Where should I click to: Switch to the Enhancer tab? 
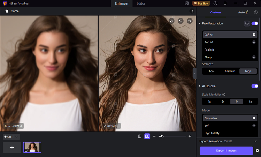click(x=122, y=3)
